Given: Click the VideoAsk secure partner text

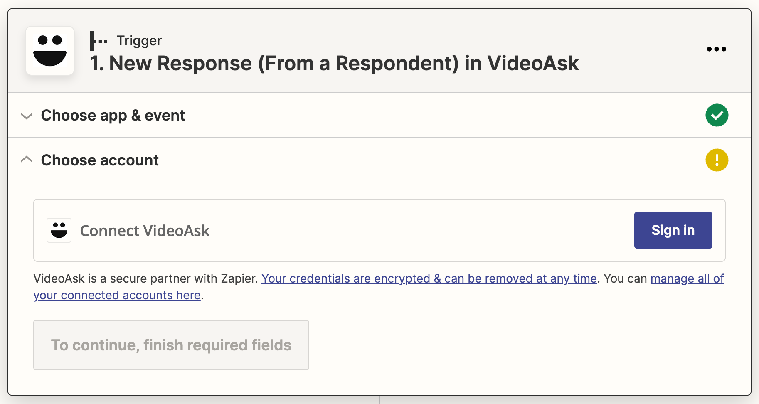Looking at the screenshot, I should [145, 278].
